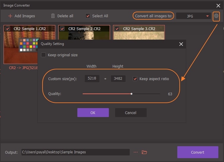The height and width of the screenshot is (162, 224).
Task: Click the Delete all trash icon
Action: (x=53, y=16)
